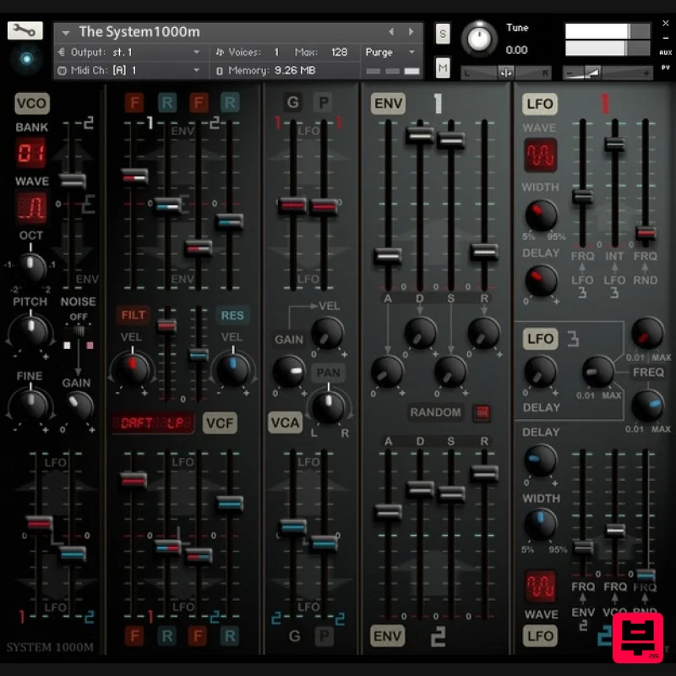This screenshot has width=676, height=676.
Task: Click the LFO 1 WIDTH knob
Action: click(x=541, y=215)
